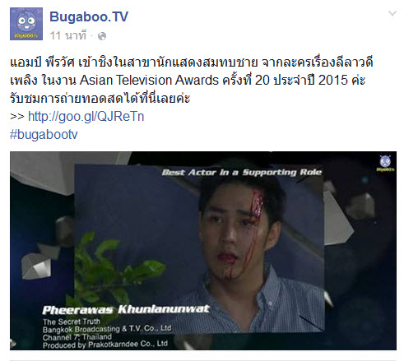Click Produced by Prakotkarndee Co. text
The image size is (404, 361).
pyautogui.click(x=105, y=345)
